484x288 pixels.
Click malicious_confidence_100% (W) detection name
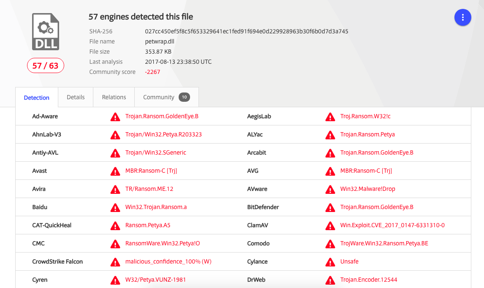(x=168, y=262)
